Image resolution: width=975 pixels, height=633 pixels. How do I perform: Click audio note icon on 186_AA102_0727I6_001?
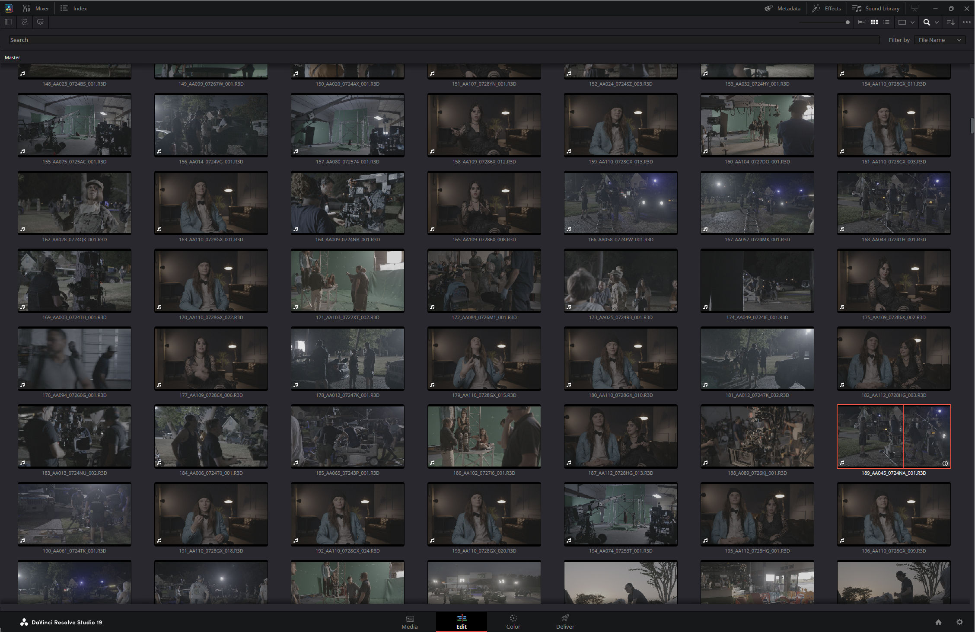tap(432, 463)
